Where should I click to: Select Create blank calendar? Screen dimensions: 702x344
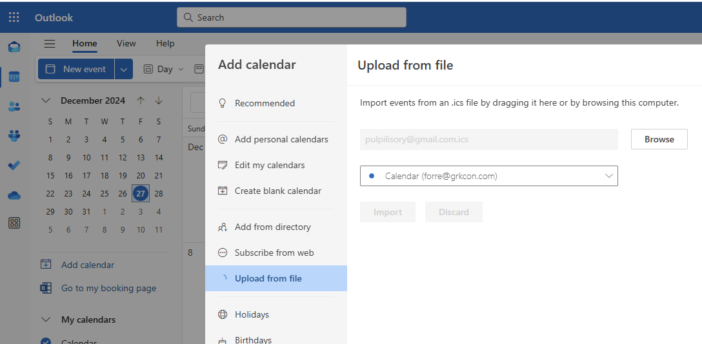(x=276, y=191)
